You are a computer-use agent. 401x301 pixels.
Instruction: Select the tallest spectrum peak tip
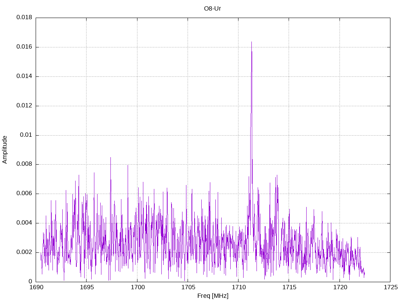251,42
